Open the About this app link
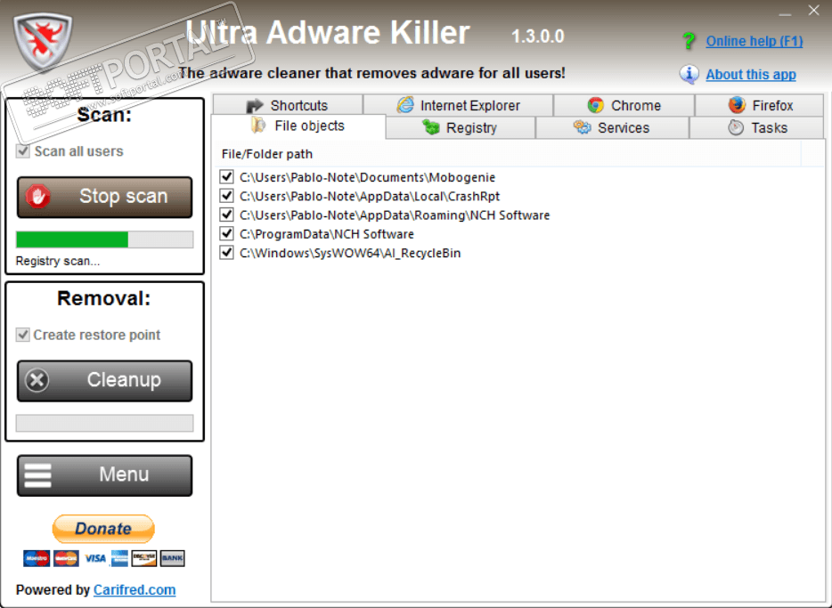Viewport: 832px width, 608px height. 751,75
